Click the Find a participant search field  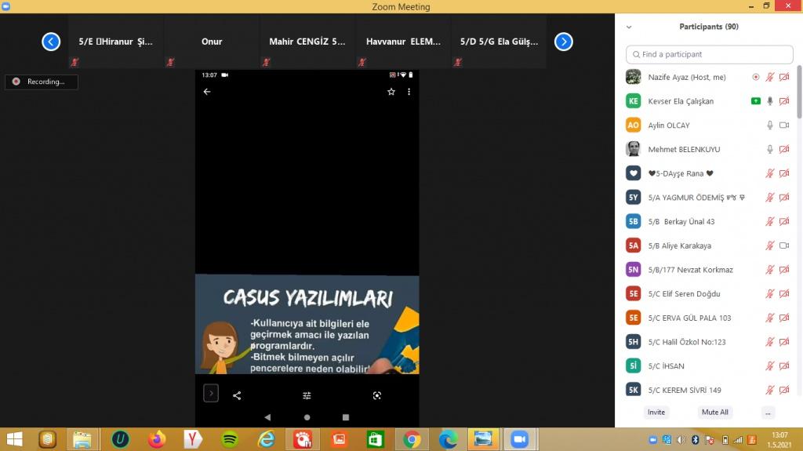(x=710, y=54)
